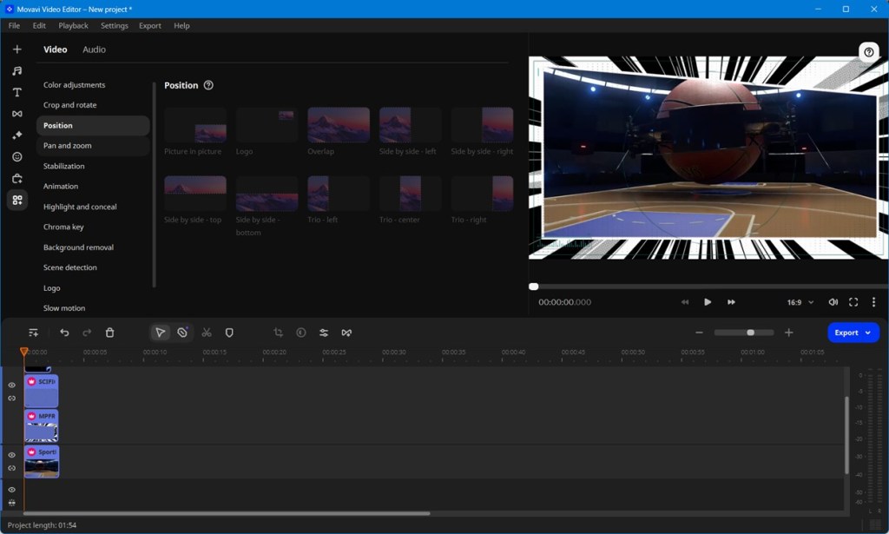Open the Titles text panel
889x534 pixels.
point(17,92)
